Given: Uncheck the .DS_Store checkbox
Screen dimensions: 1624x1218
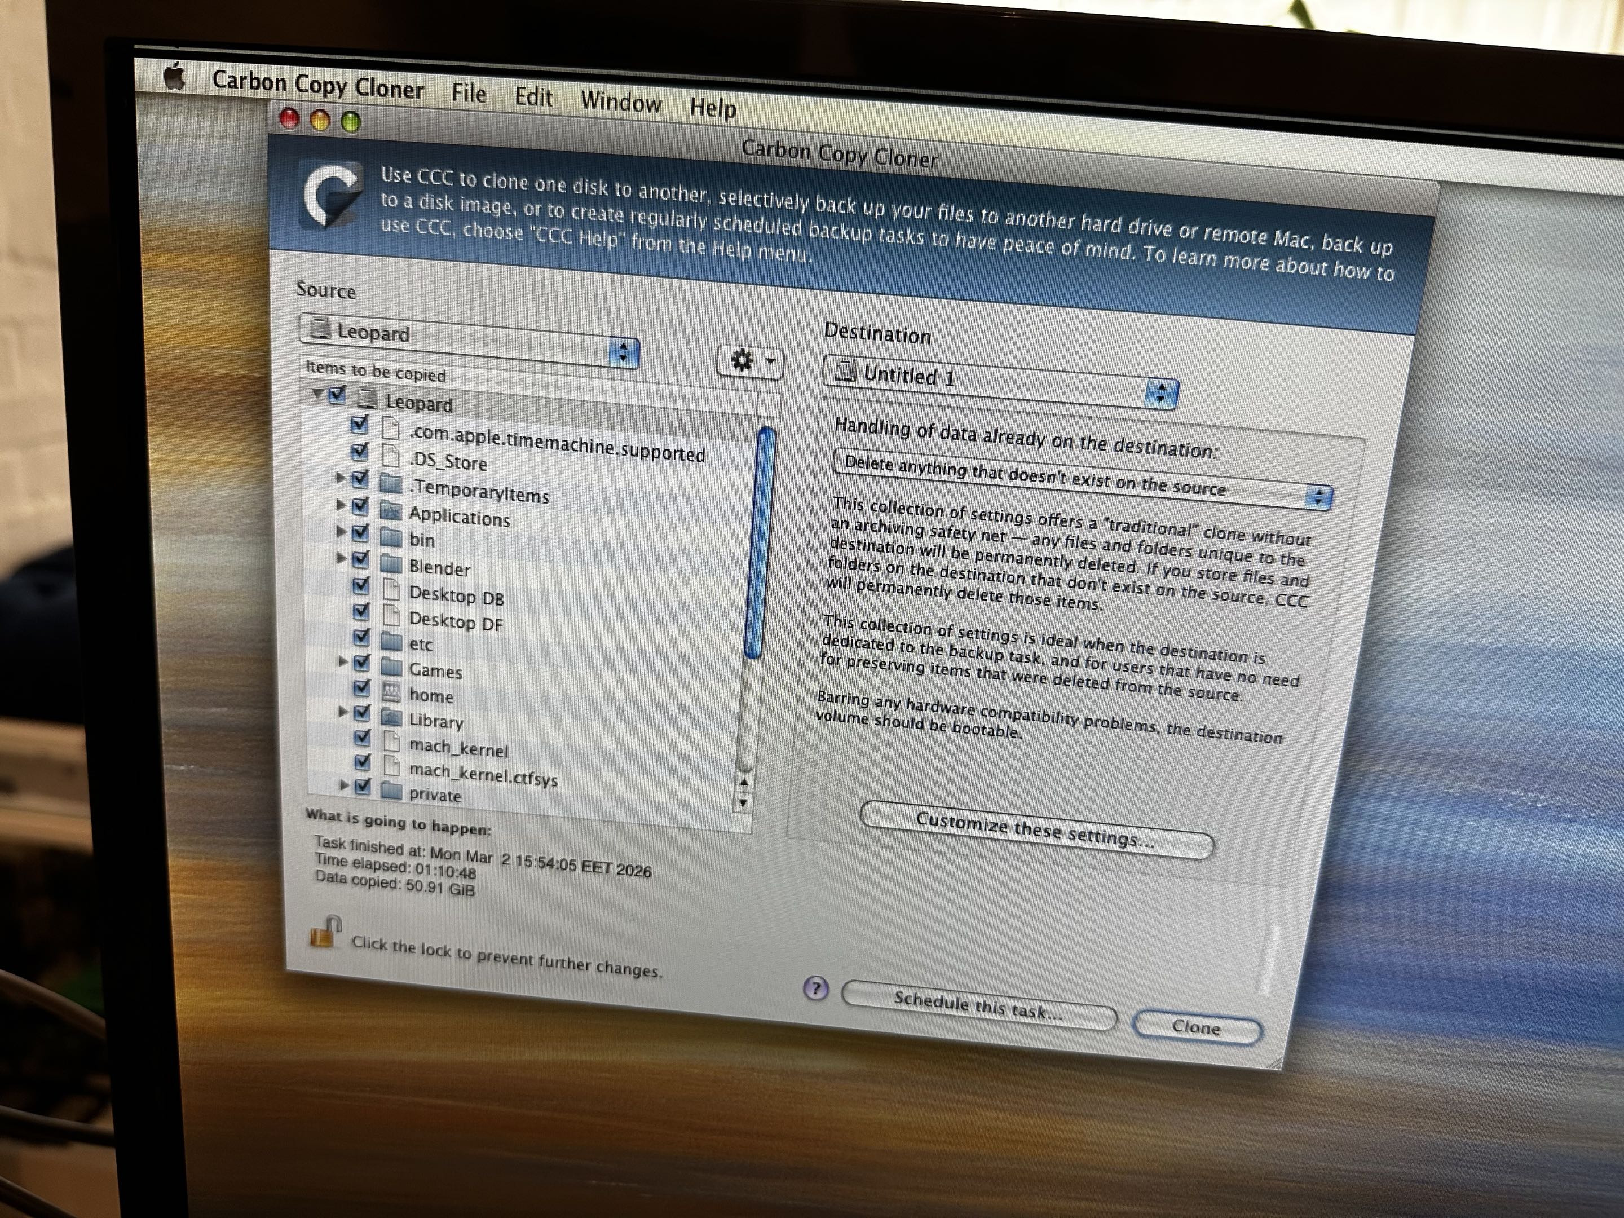Looking at the screenshot, I should click(x=360, y=452).
